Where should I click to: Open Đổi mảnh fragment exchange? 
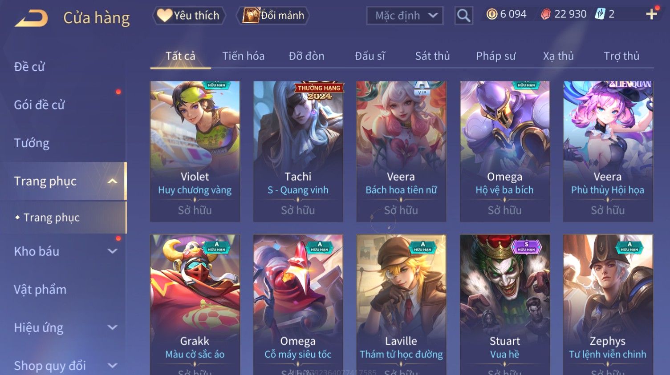[x=273, y=16]
